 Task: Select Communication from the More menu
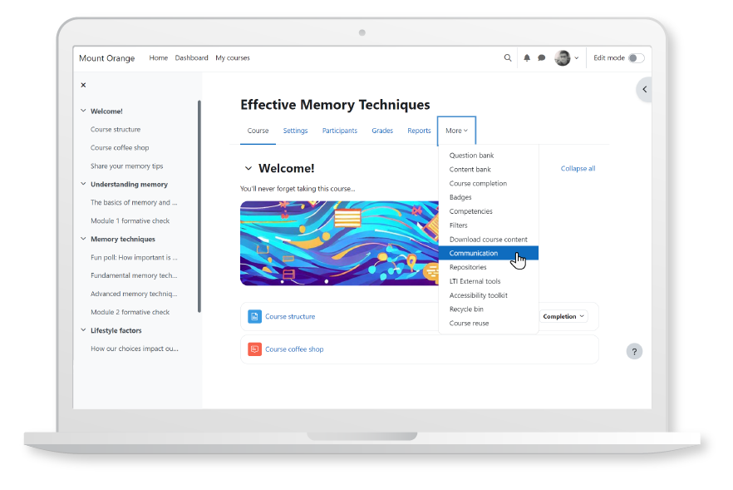point(473,253)
